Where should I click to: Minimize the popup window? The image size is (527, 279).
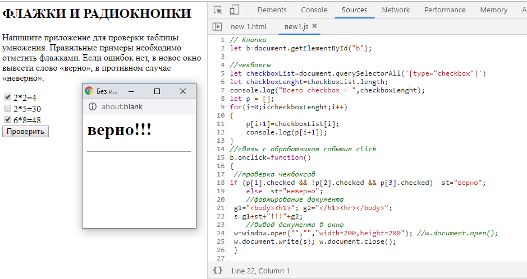(131, 91)
